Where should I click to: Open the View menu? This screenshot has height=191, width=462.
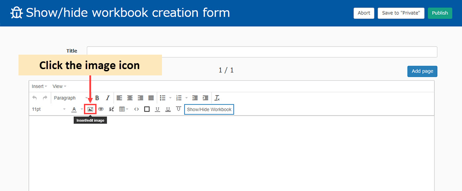tap(59, 86)
